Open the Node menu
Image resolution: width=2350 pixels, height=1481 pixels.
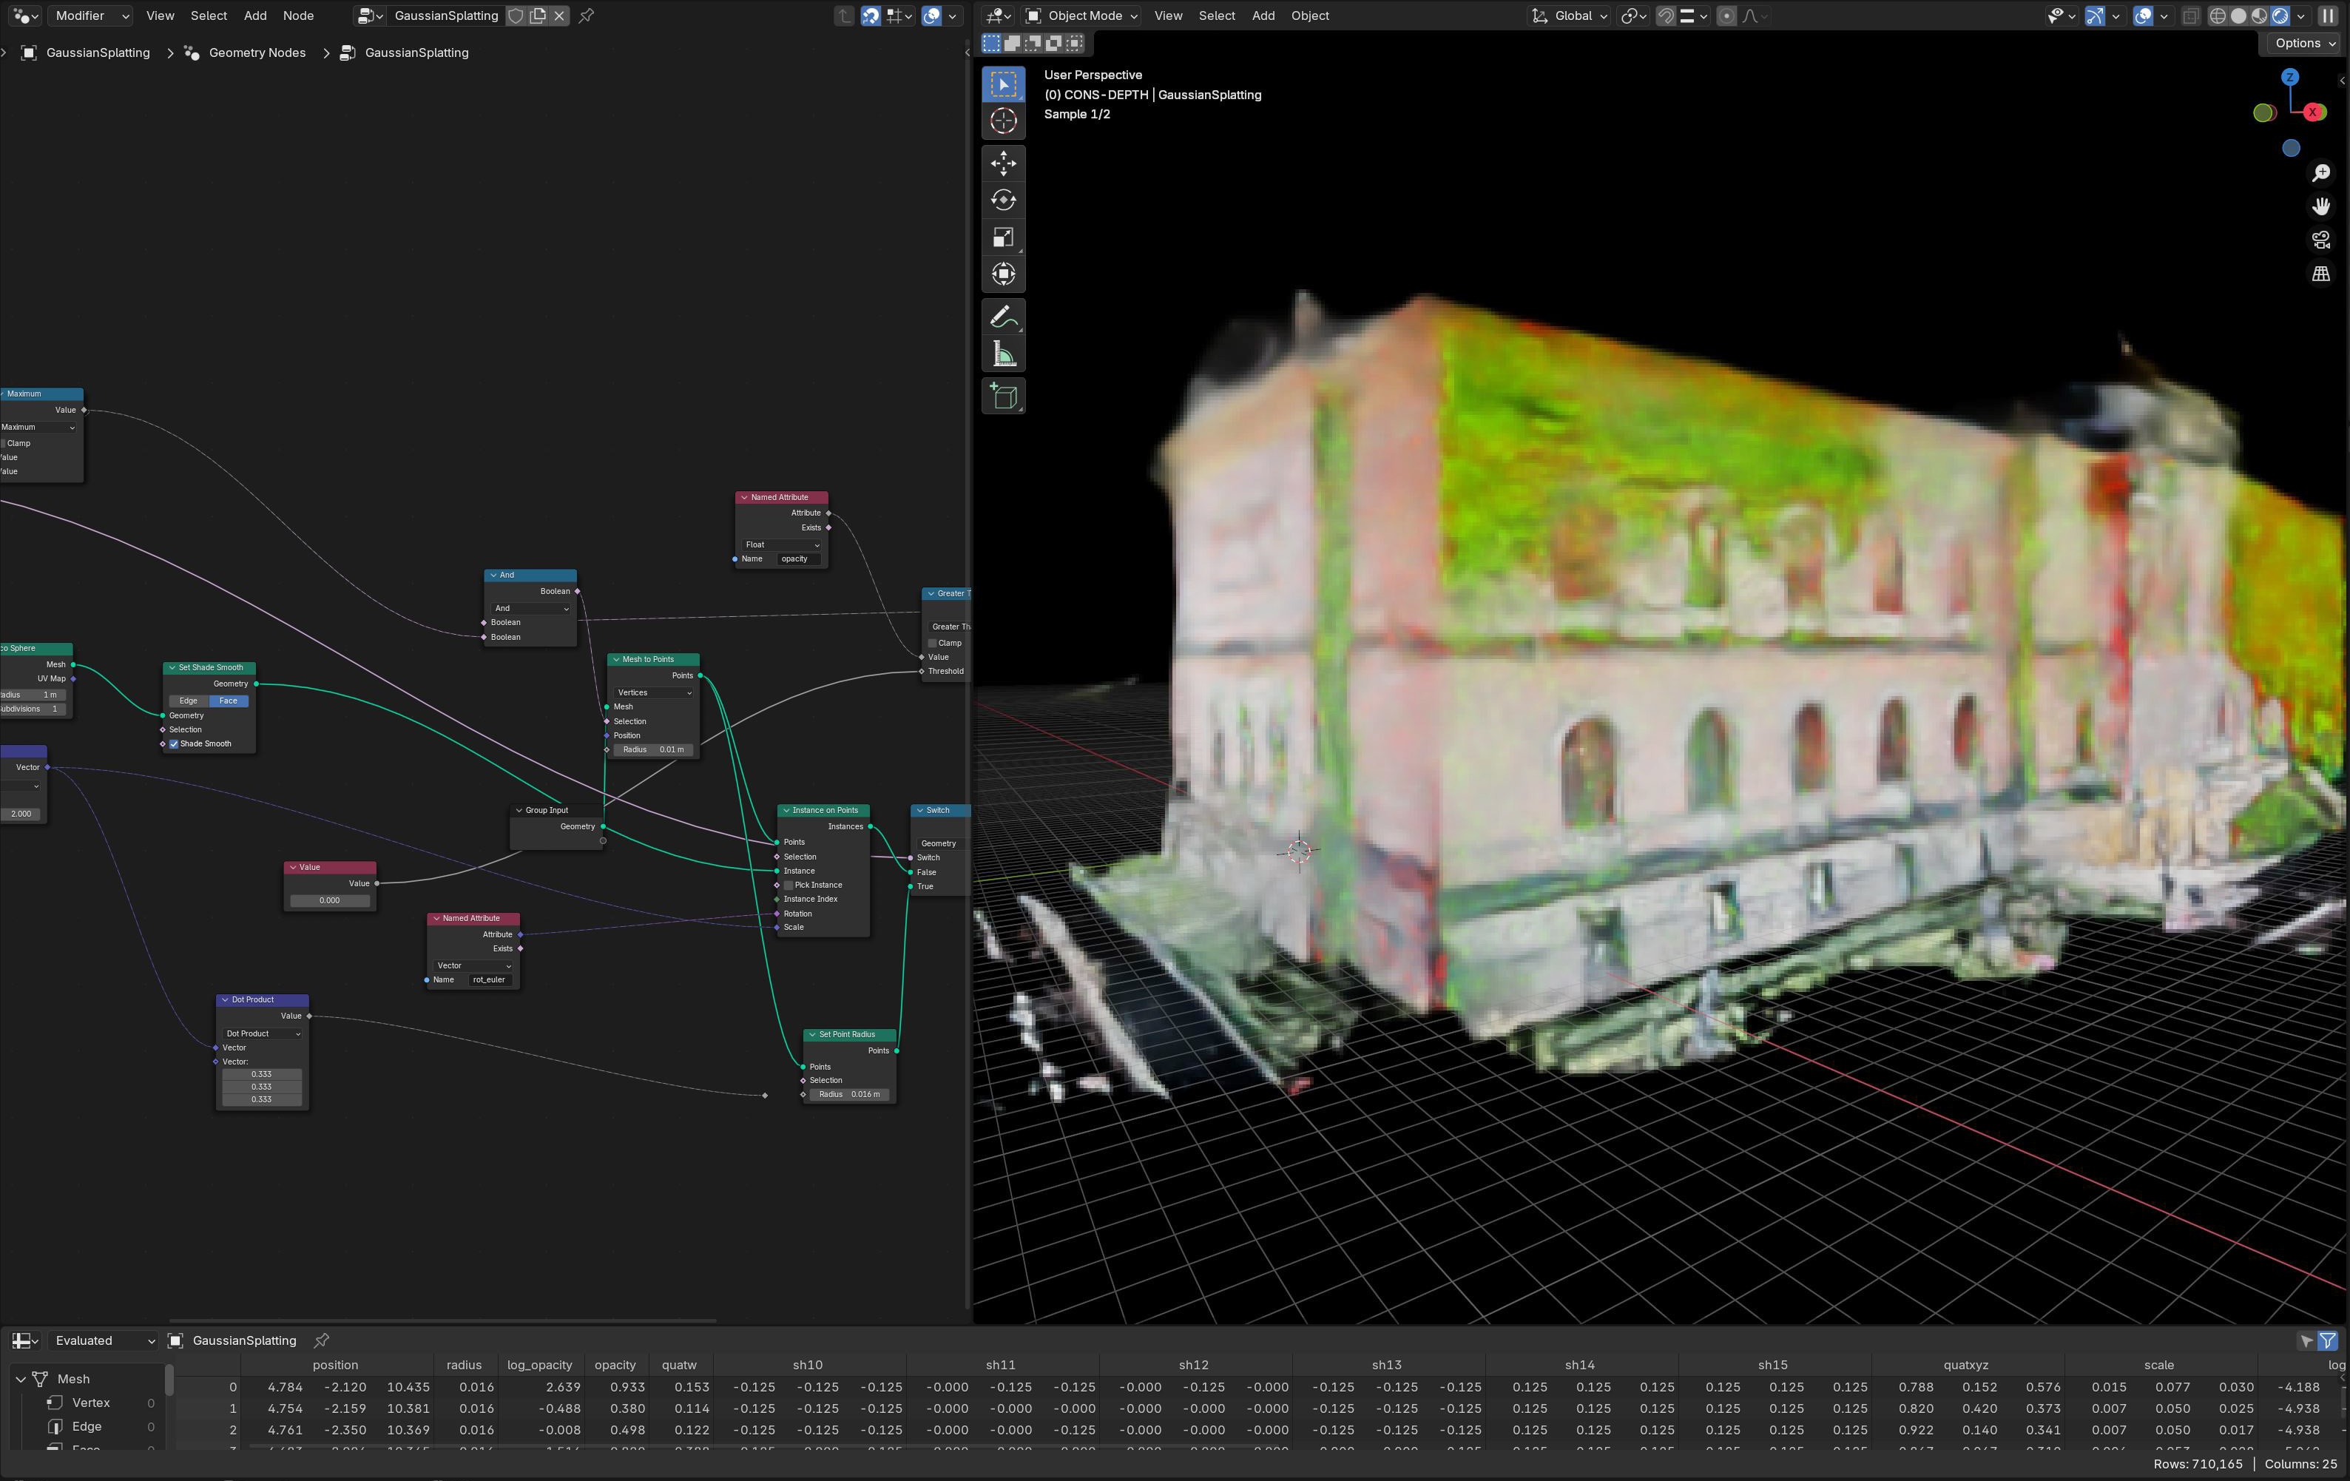pyautogui.click(x=297, y=16)
